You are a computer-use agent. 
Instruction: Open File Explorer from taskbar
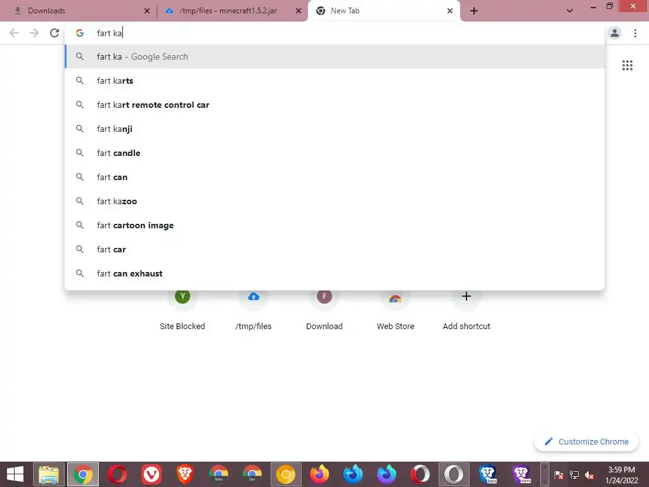point(49,474)
